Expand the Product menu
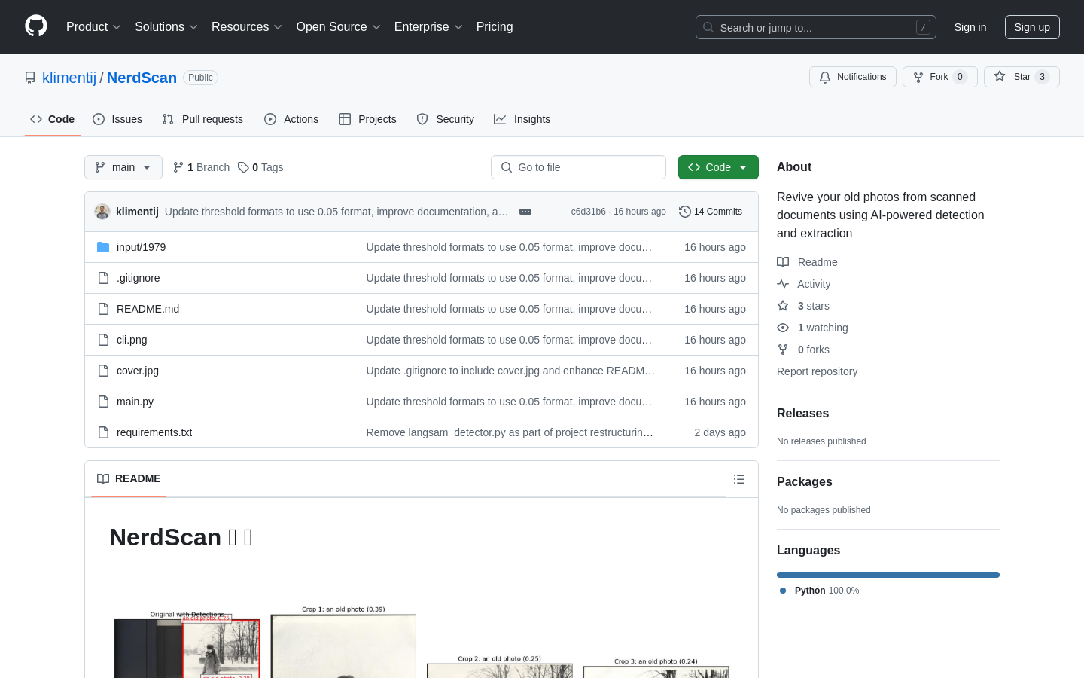 tap(93, 26)
